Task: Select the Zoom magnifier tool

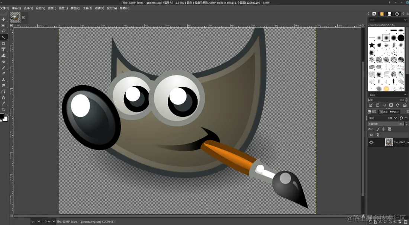Action: tap(3, 109)
